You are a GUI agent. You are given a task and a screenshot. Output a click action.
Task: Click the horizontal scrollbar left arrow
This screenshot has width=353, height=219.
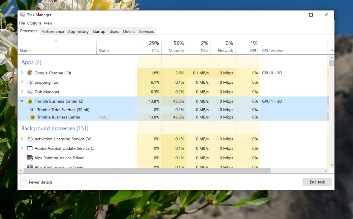click(21, 170)
